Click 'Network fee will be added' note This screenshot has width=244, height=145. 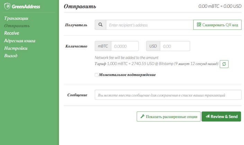(x=127, y=58)
